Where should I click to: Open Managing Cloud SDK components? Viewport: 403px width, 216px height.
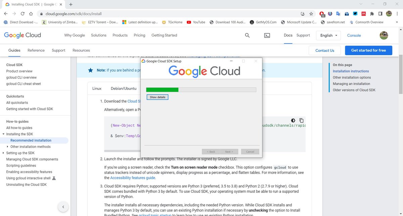click(32, 159)
